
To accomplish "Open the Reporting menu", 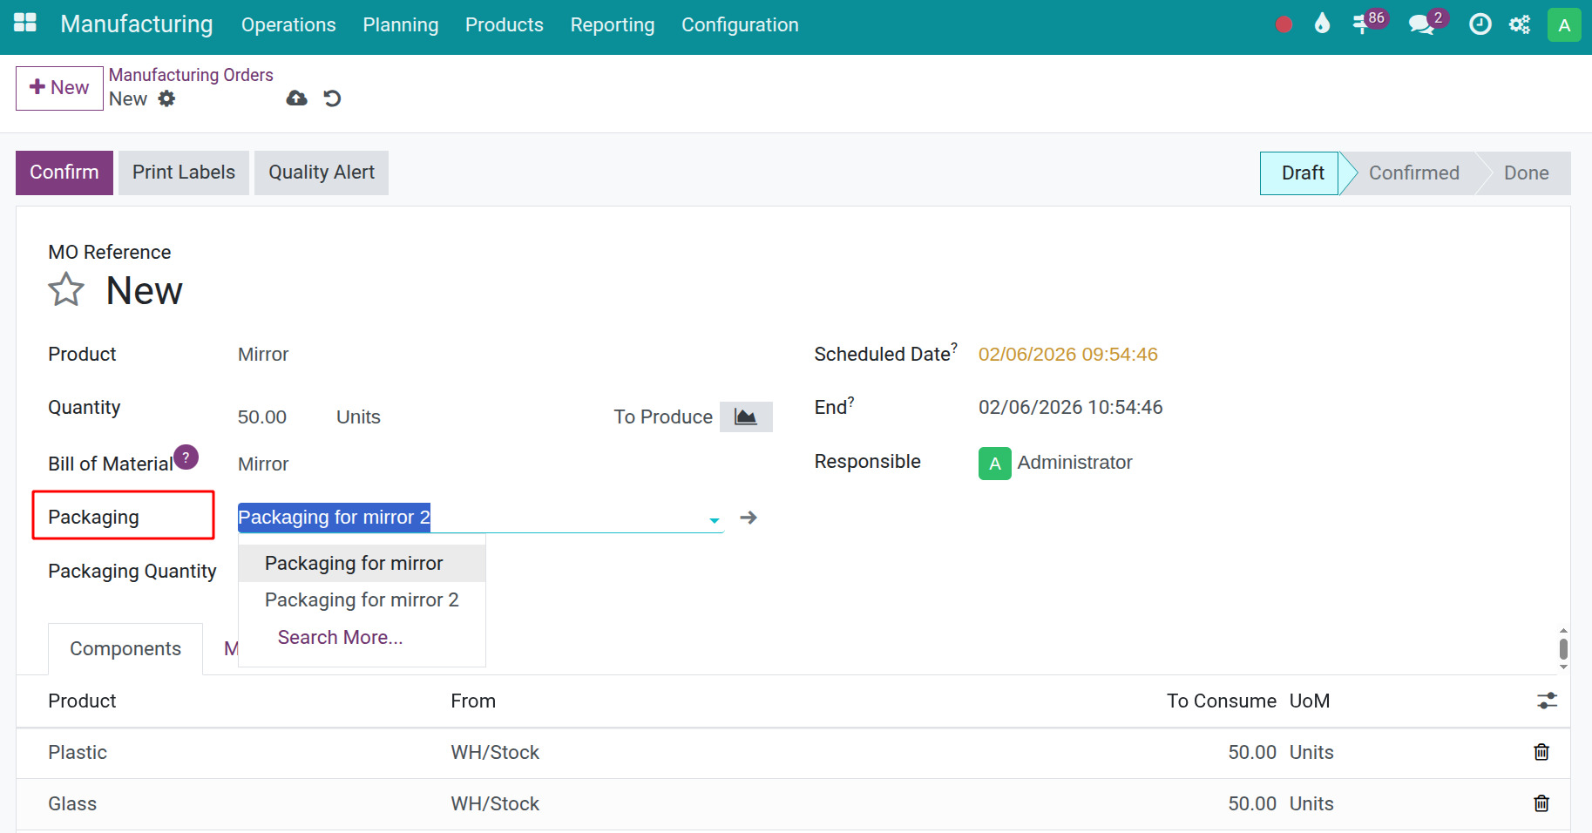I will coord(612,25).
